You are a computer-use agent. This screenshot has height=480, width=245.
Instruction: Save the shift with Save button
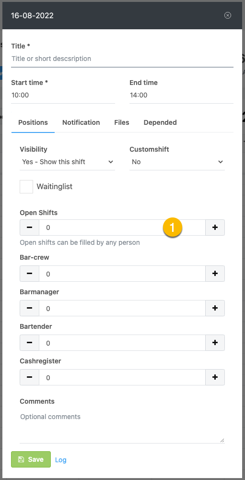[31, 459]
